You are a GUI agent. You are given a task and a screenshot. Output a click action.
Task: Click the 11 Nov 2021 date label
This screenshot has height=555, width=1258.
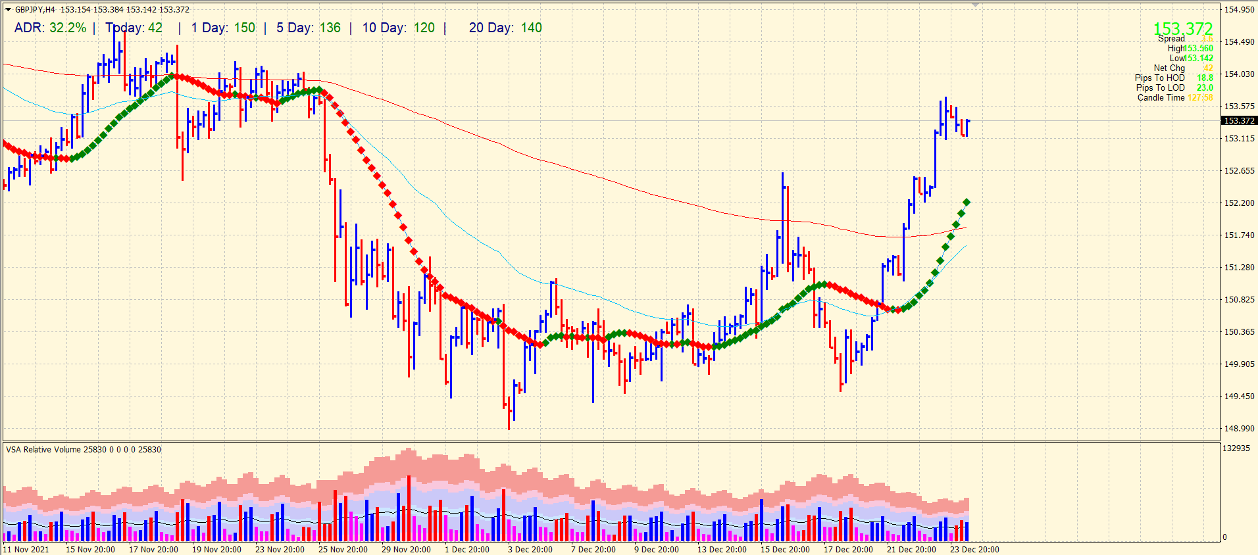(x=26, y=550)
